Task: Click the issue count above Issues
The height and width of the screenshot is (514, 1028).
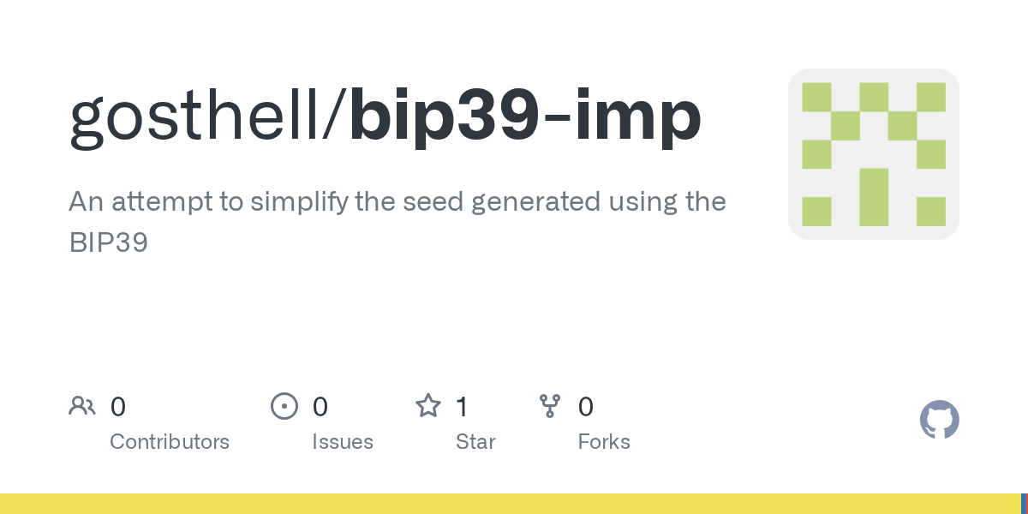Action: pos(320,406)
